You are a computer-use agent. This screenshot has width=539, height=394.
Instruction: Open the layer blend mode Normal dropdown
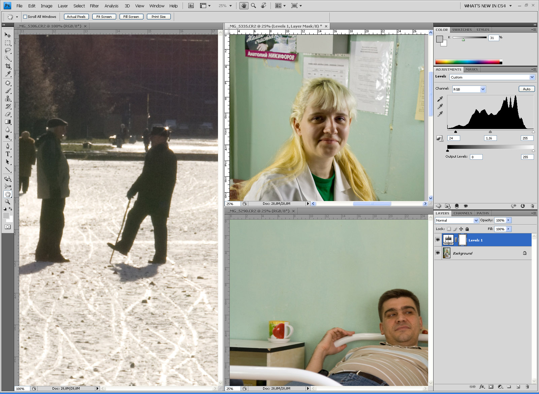click(x=476, y=220)
